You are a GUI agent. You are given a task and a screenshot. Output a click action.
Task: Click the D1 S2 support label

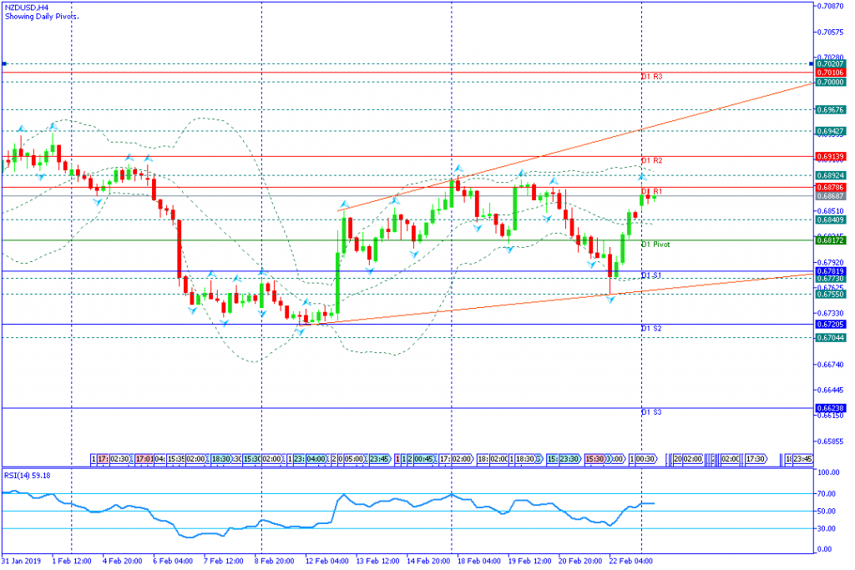click(x=652, y=329)
